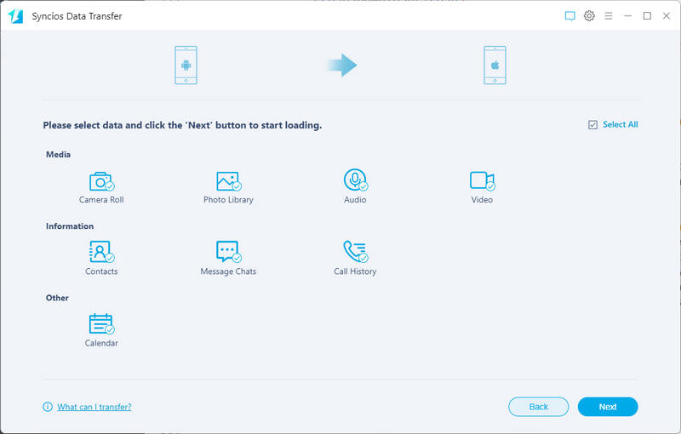The image size is (681, 434).
Task: Click the feedback chat icon in title bar
Action: pos(570,16)
